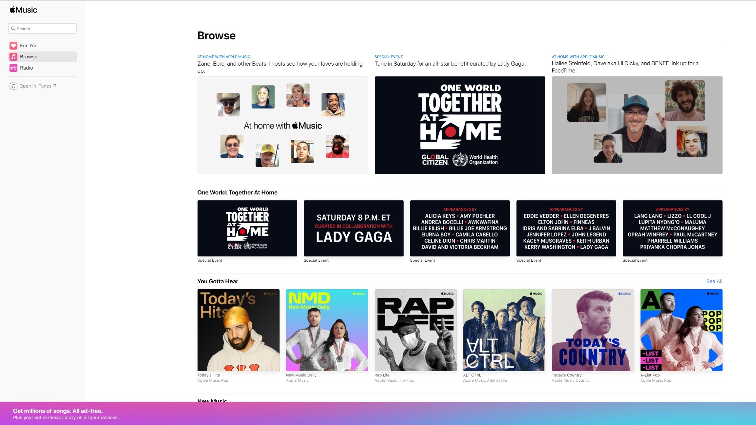Select the Rap Life playlist thumbnail
Screen dimensions: 756x425
(415, 330)
